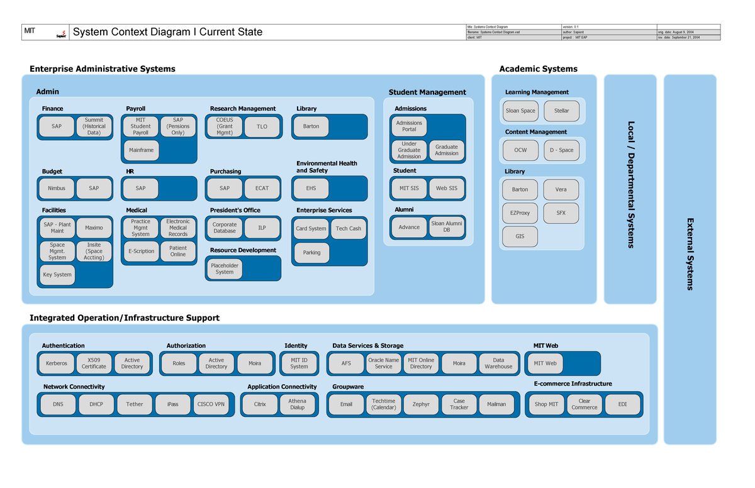Select the ECAT box under Purchasing
The height and width of the screenshot is (488, 755).
[262, 188]
